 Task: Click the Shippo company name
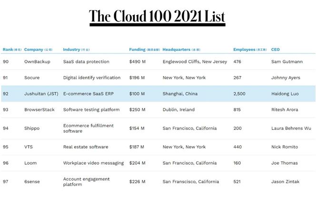point(32,128)
